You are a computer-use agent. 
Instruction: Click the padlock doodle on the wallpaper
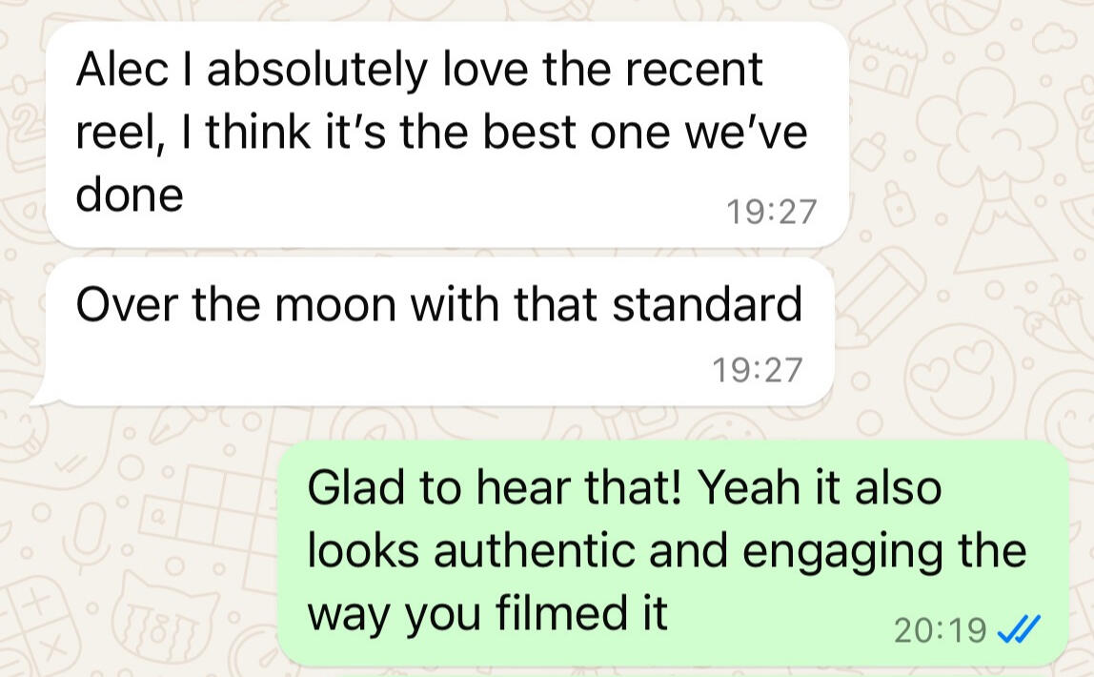pyautogui.click(x=900, y=204)
